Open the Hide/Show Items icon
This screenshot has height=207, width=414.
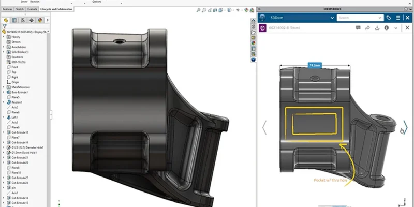(238, 10)
